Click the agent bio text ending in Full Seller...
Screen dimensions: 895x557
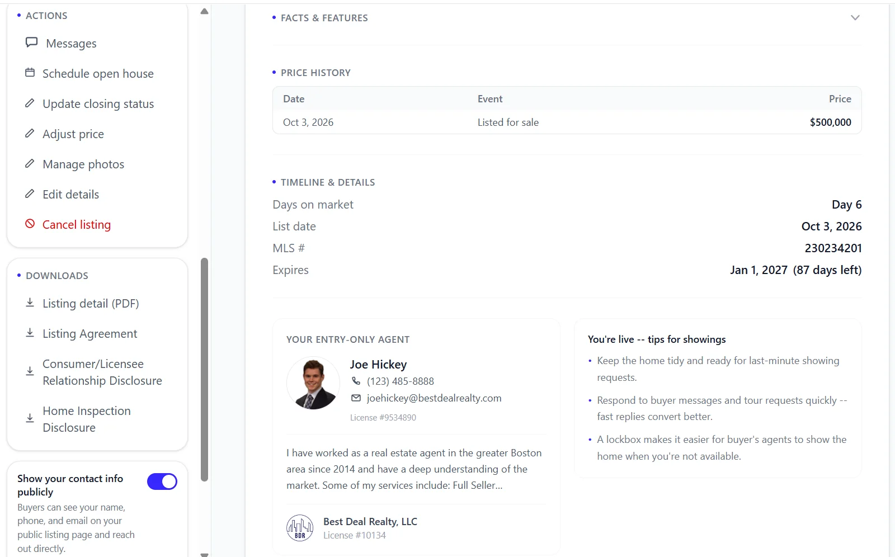pyautogui.click(x=414, y=469)
